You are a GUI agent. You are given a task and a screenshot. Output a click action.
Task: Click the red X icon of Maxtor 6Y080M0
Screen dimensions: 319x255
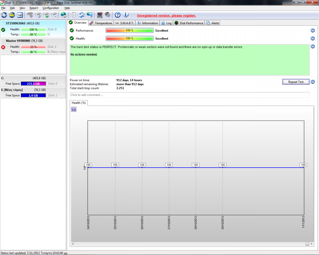coord(3,47)
